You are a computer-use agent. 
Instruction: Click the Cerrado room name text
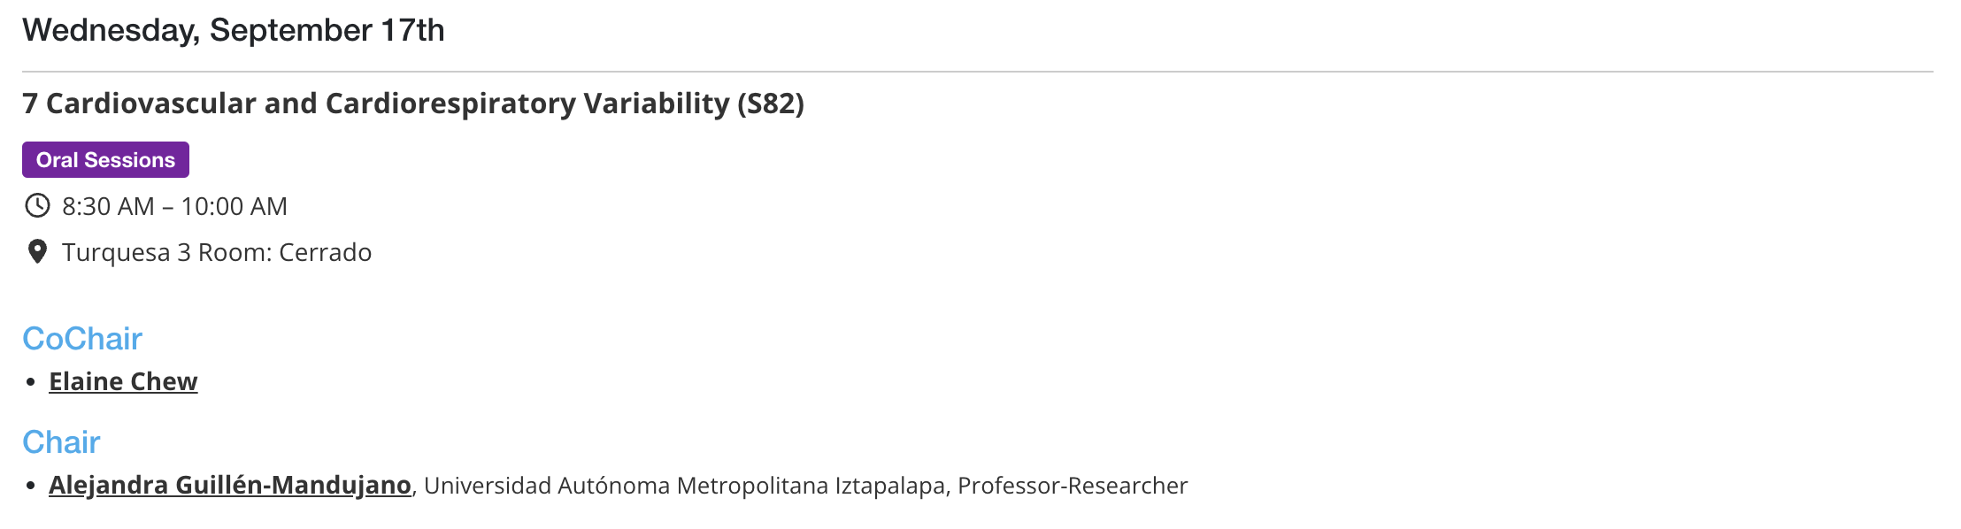pos(326,252)
